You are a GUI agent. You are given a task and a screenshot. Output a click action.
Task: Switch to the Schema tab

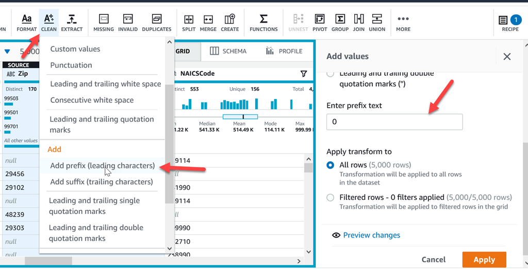pyautogui.click(x=228, y=51)
